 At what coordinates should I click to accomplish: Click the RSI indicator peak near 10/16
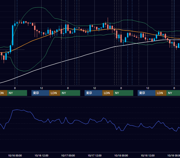[17, 110]
